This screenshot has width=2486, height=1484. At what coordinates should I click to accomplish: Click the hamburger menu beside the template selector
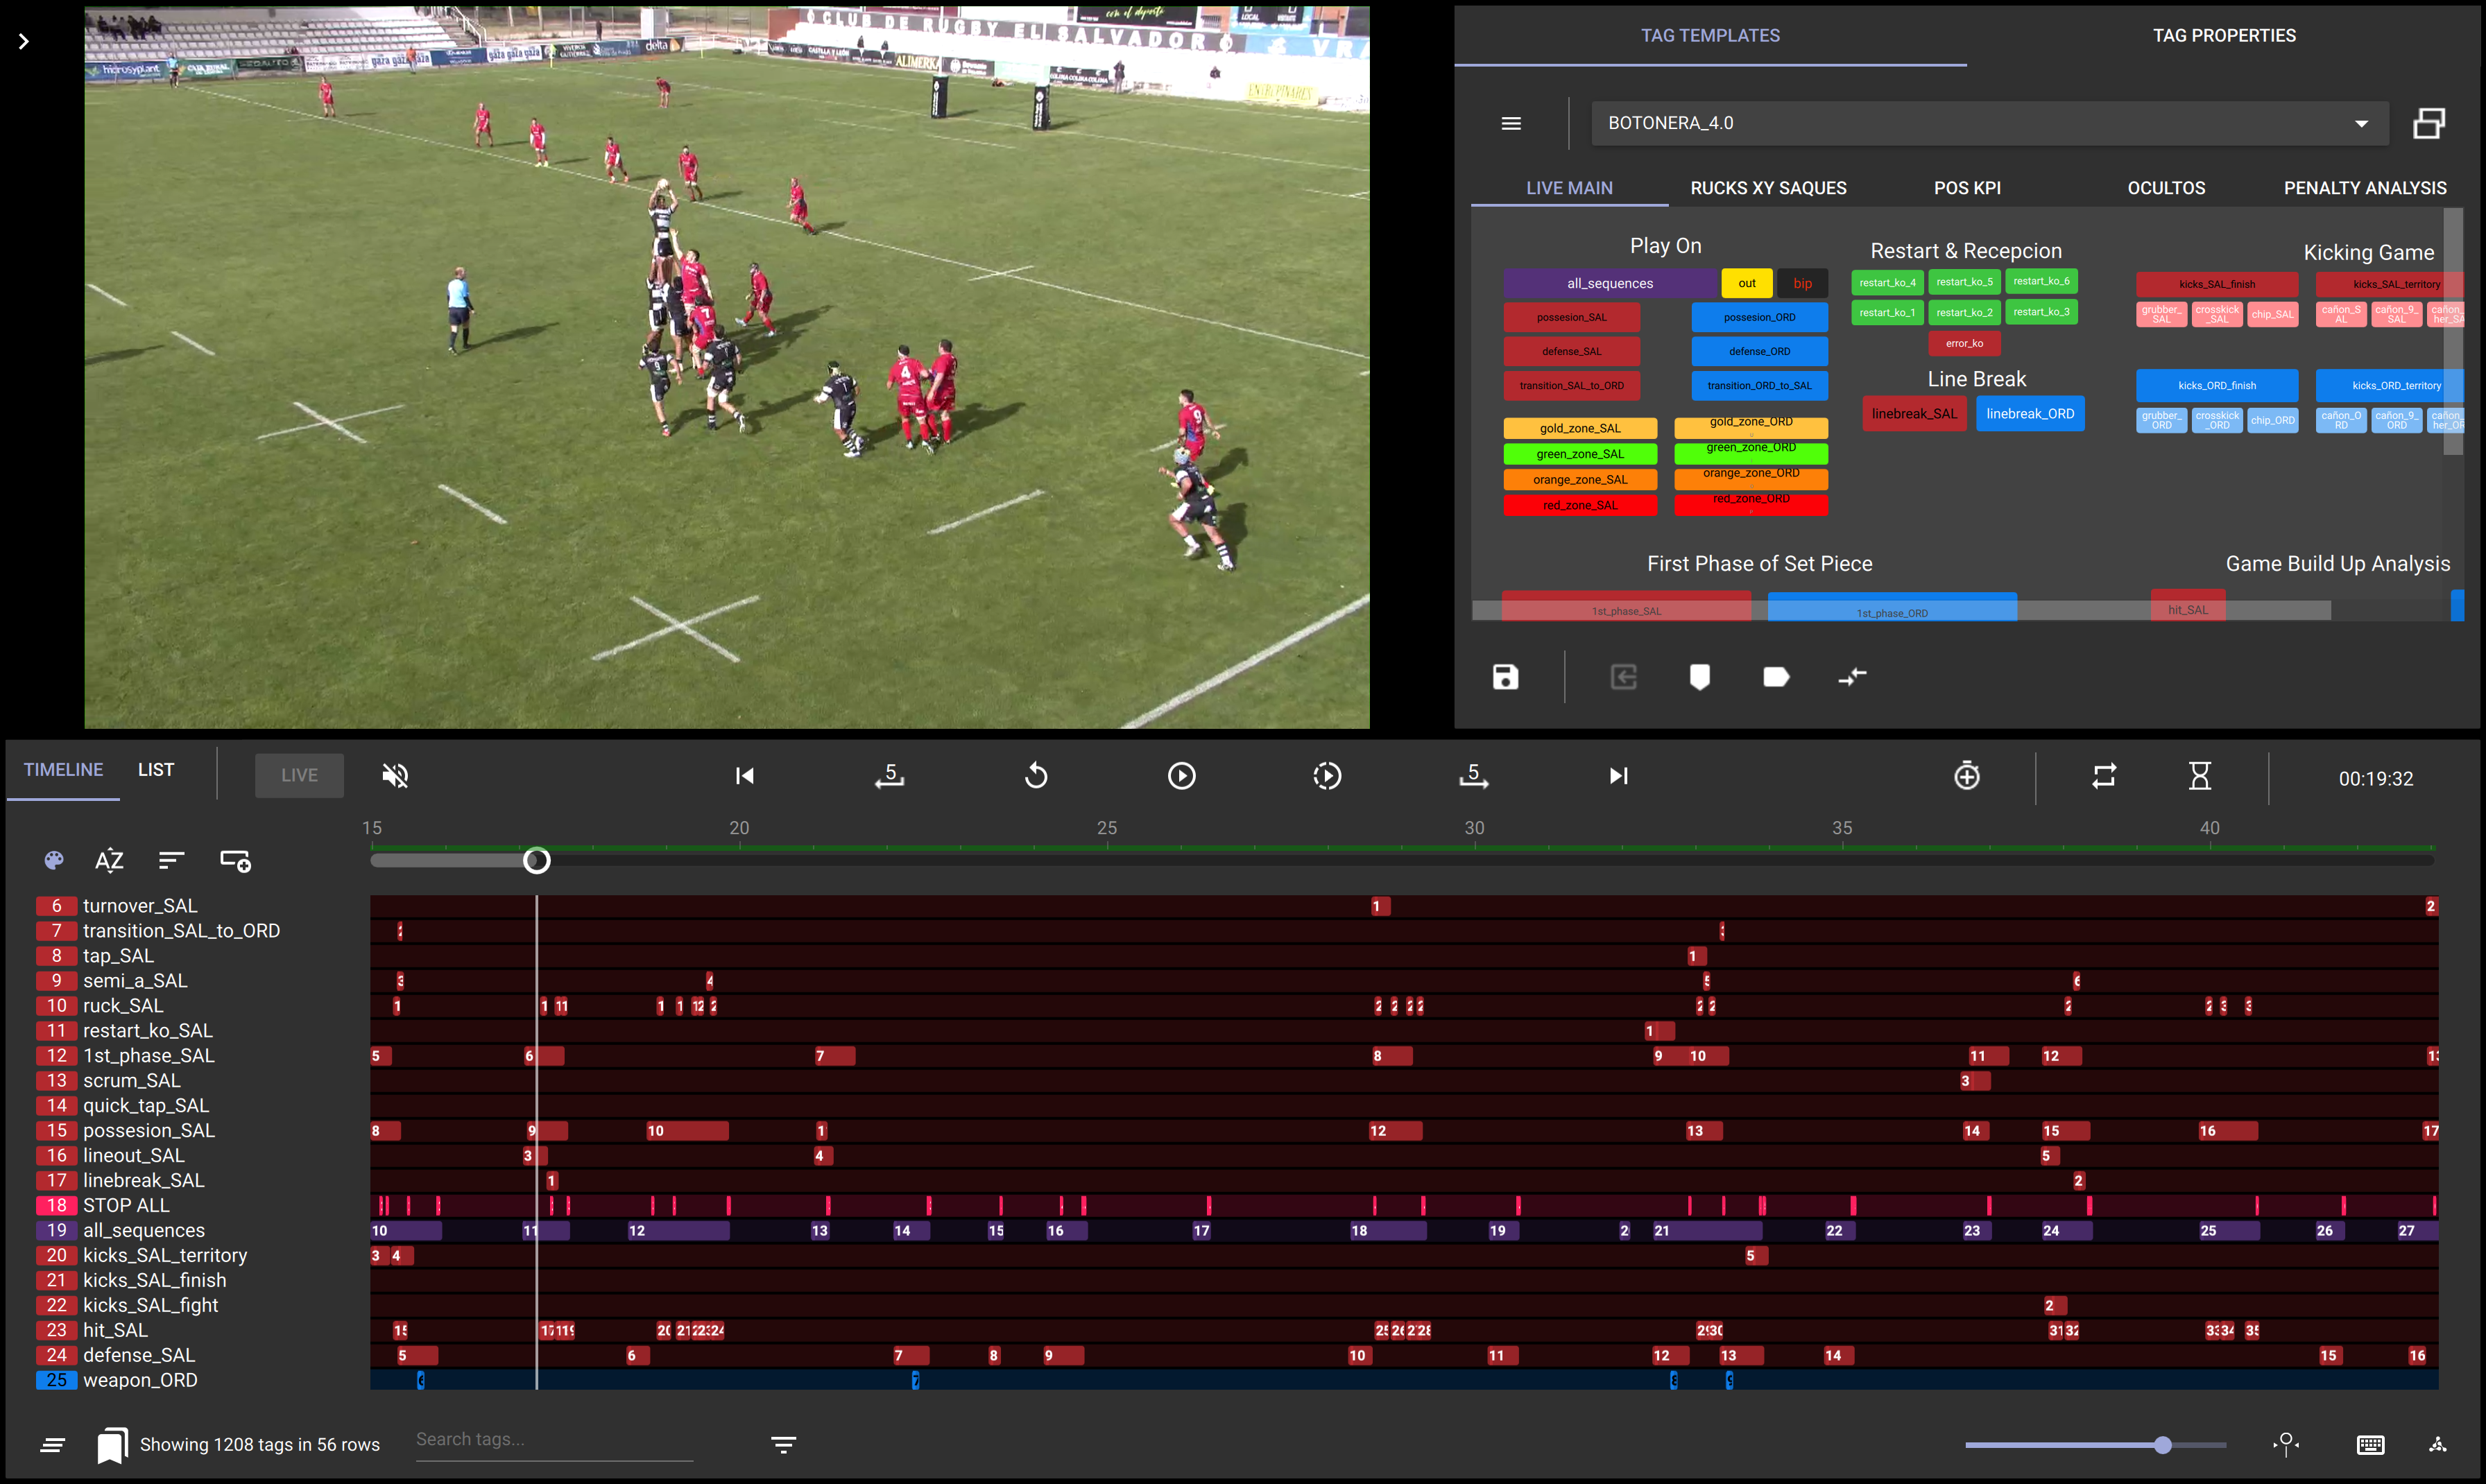[x=1511, y=123]
